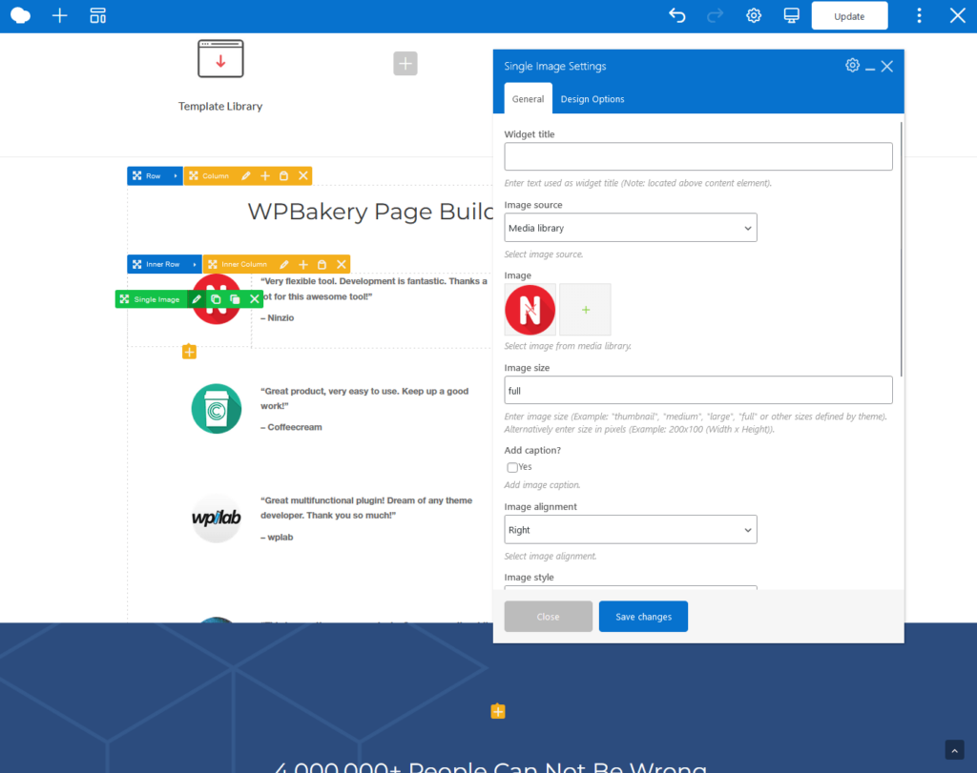Click the Widget title input field
Screen dimensions: 977x773
697,156
